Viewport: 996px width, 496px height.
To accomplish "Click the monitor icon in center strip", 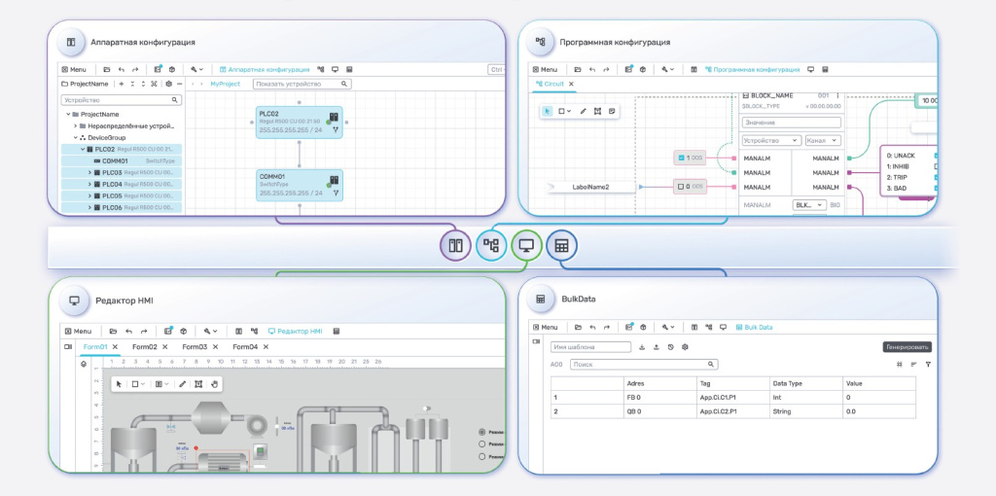I will coord(526,246).
